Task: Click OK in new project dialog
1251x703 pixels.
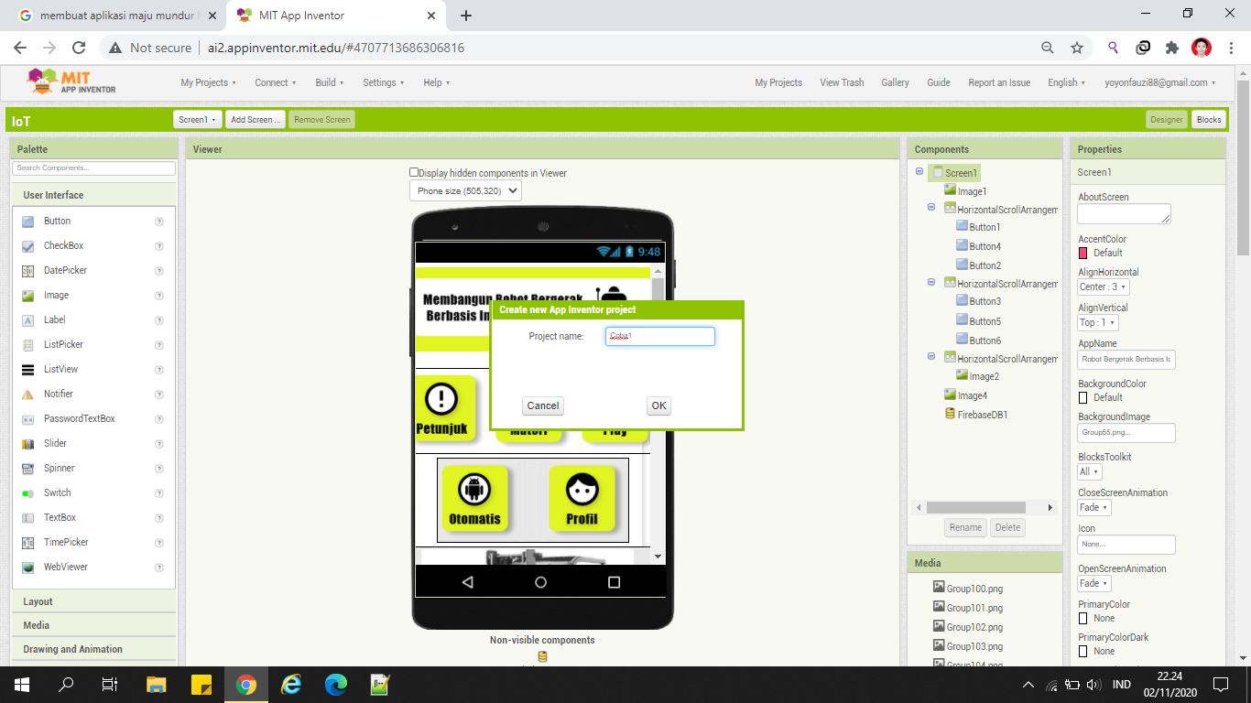Action: pyautogui.click(x=658, y=406)
